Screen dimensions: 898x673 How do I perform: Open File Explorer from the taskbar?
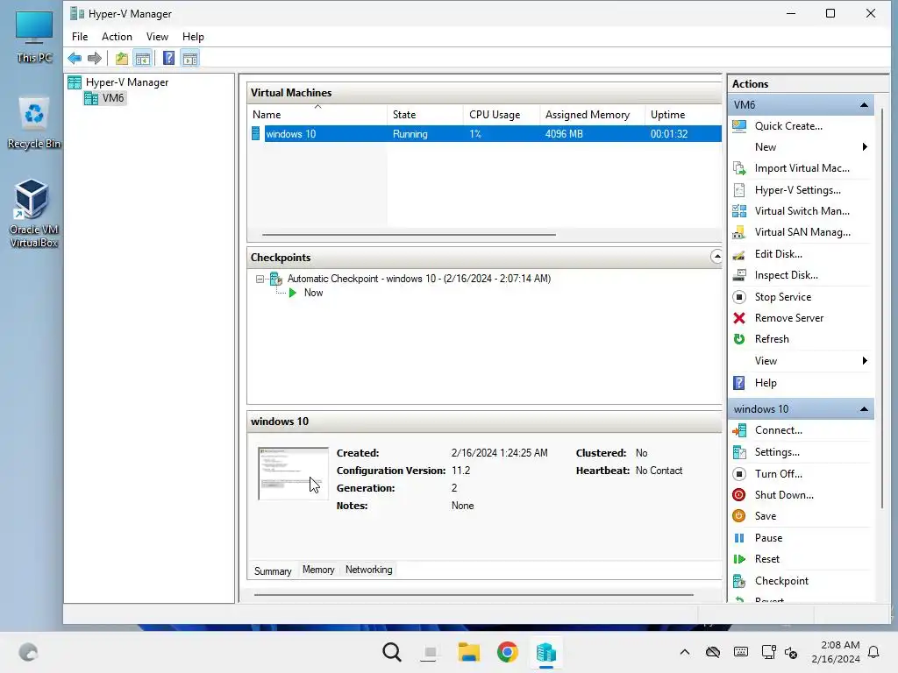(x=468, y=652)
